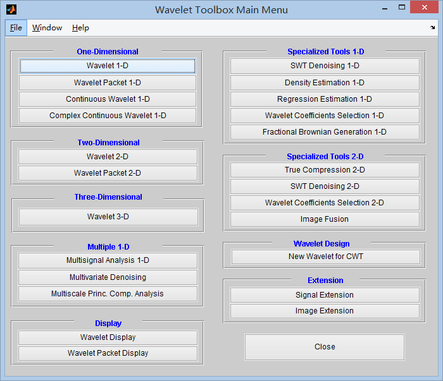Open Multisignal Analysis 1-D

coord(108,260)
